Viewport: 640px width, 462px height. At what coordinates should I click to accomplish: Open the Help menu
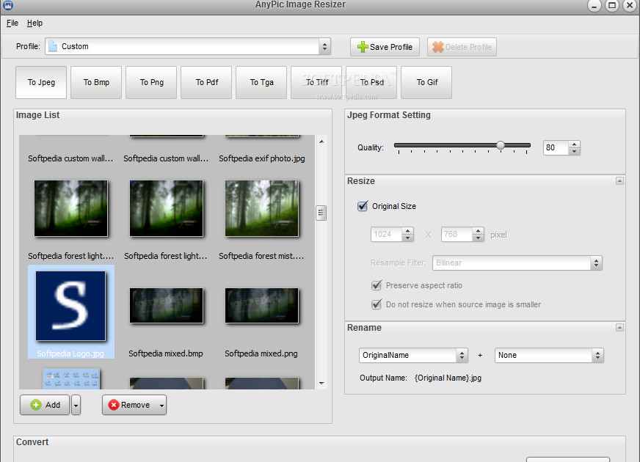(x=34, y=23)
